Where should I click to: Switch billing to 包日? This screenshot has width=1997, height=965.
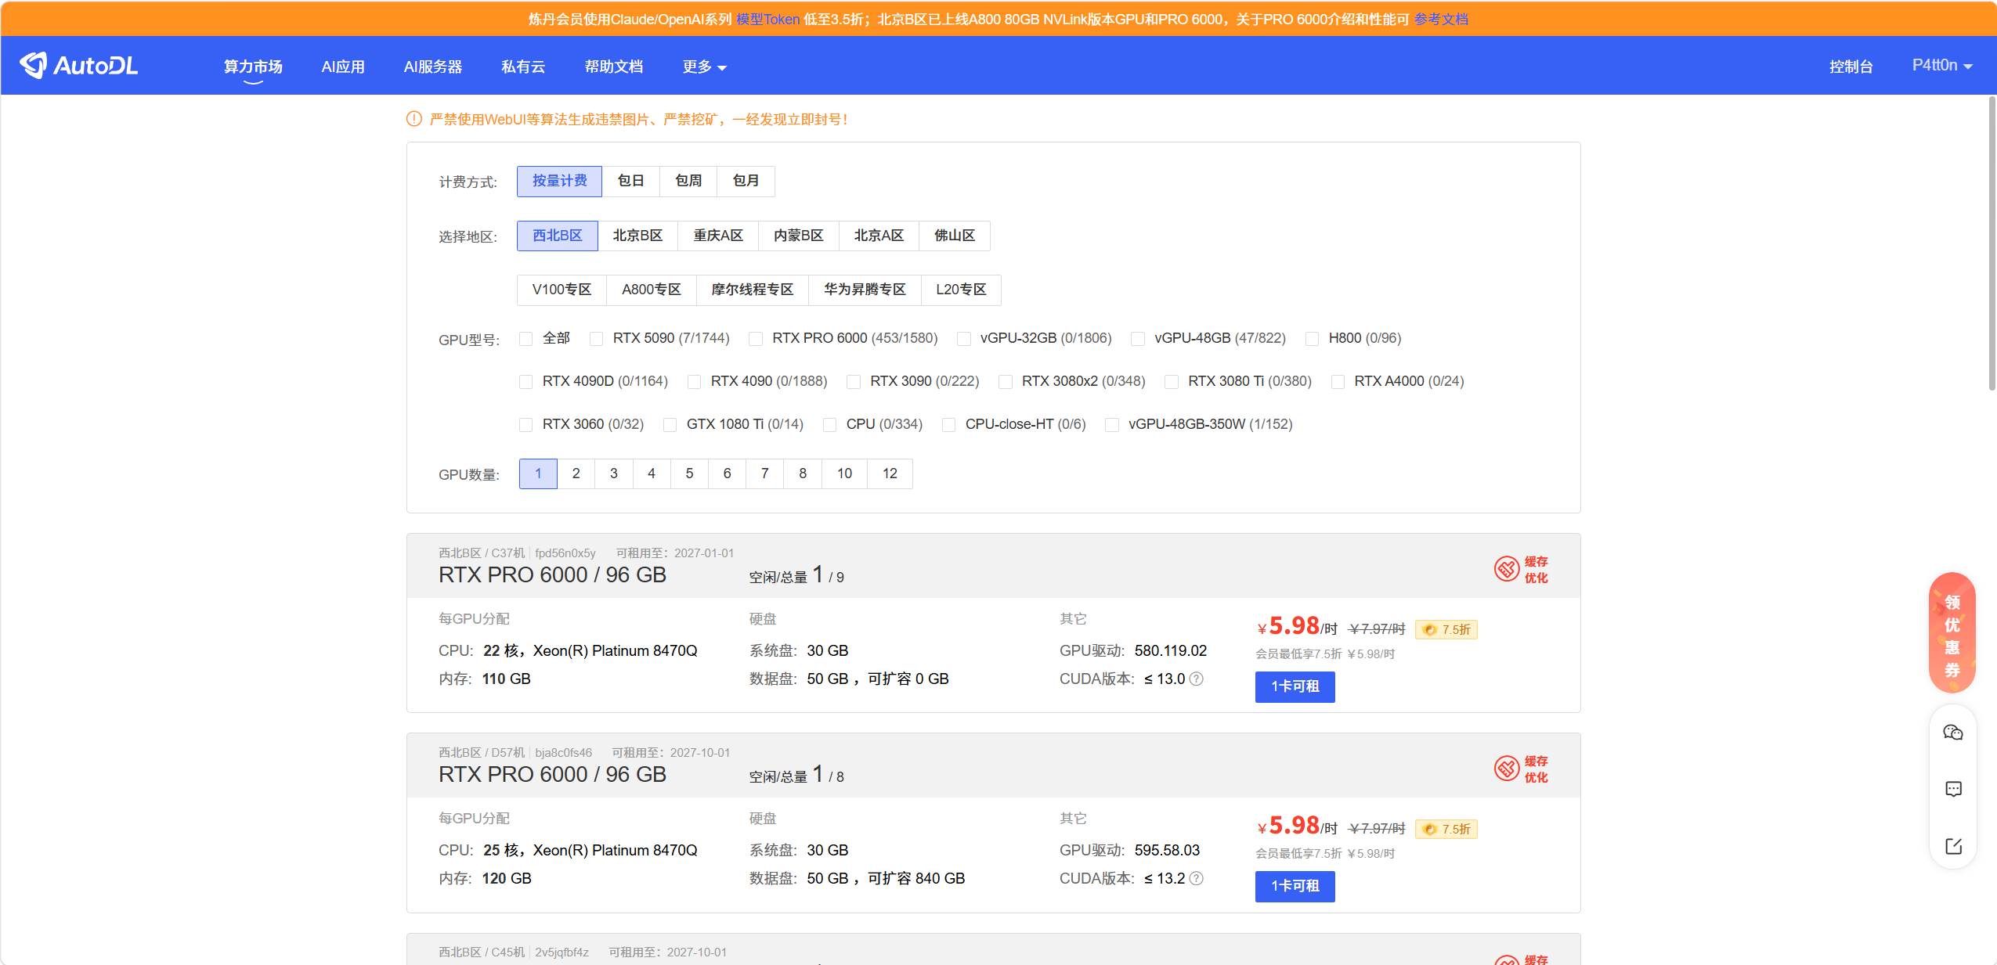point(631,182)
